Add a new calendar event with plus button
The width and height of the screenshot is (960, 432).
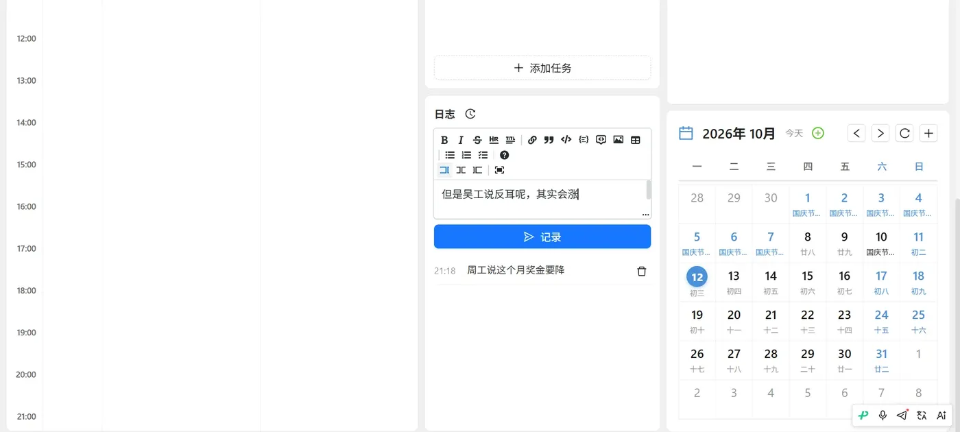pyautogui.click(x=929, y=133)
